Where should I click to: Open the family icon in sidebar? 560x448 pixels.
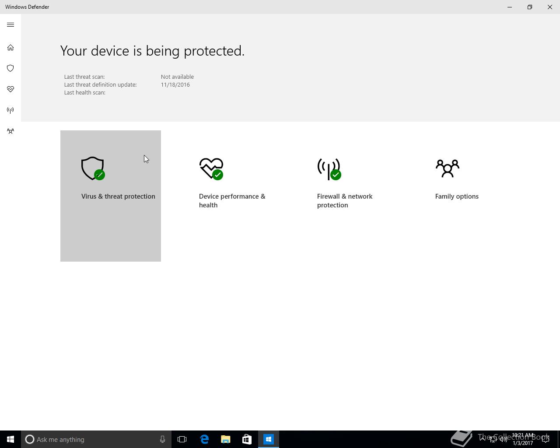[10, 131]
